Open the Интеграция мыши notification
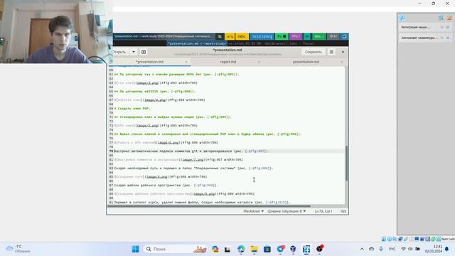 tap(416, 27)
